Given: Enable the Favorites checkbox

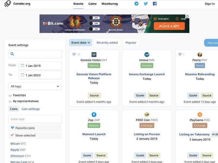Looking at the screenshot, I should (10, 95).
